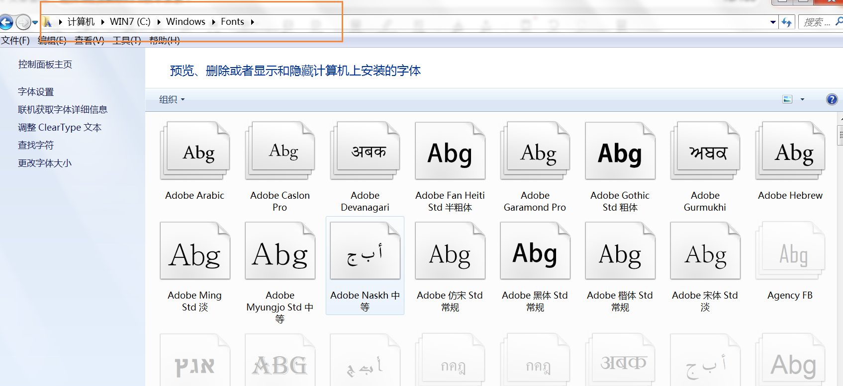Open the help question mark icon

pyautogui.click(x=832, y=99)
